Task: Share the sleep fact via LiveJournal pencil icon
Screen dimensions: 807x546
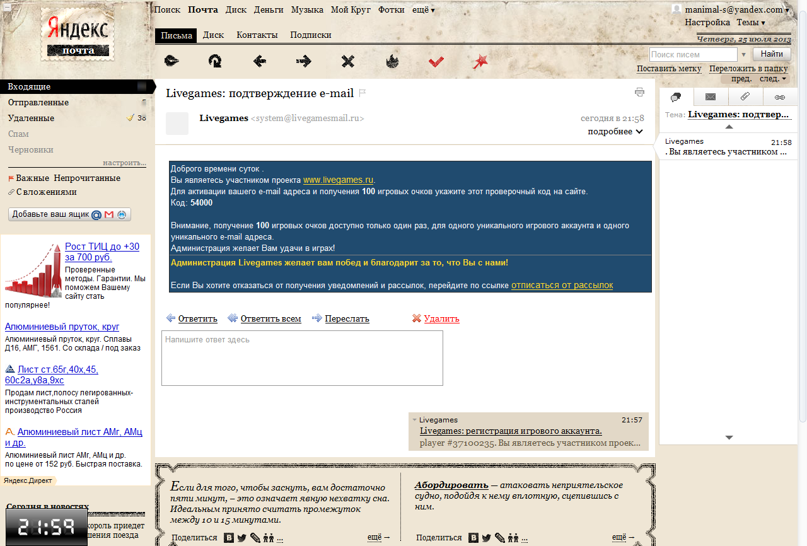Action: [x=255, y=538]
